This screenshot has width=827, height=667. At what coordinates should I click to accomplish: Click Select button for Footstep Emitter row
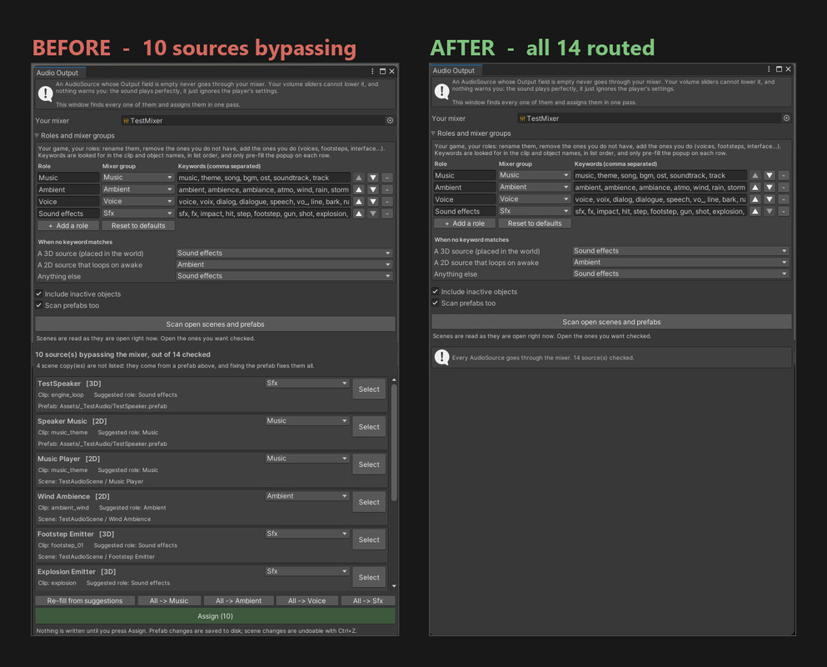pyautogui.click(x=369, y=539)
